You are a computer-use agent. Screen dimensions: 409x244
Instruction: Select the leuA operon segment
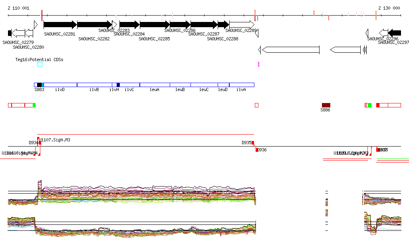point(155,85)
